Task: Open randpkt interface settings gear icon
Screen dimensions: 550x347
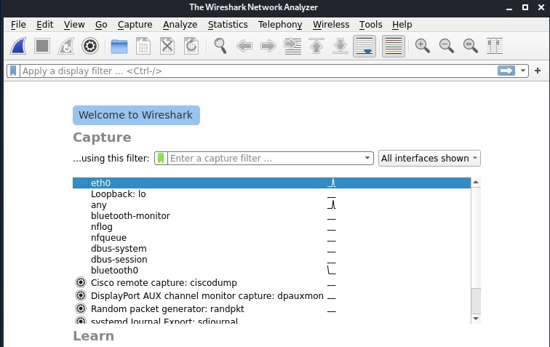Action: [x=81, y=308]
